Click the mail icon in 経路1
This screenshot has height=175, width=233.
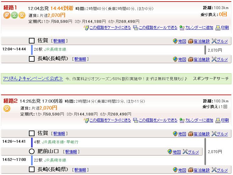136,28
